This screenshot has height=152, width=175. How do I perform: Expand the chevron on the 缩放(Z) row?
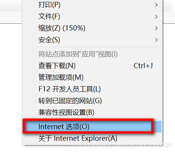click(x=156, y=28)
